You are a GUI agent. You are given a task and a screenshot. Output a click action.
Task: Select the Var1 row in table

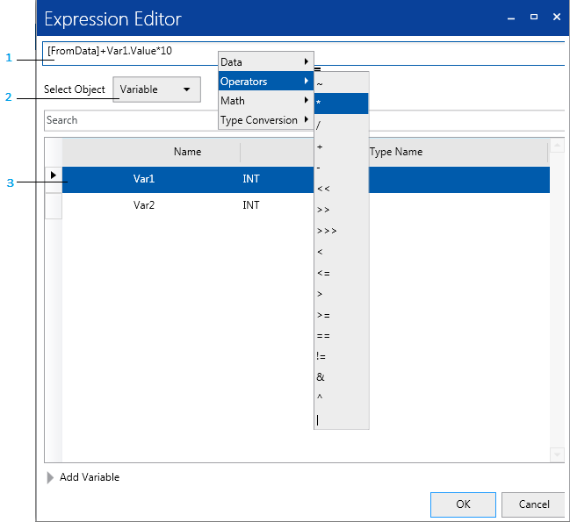(x=176, y=178)
